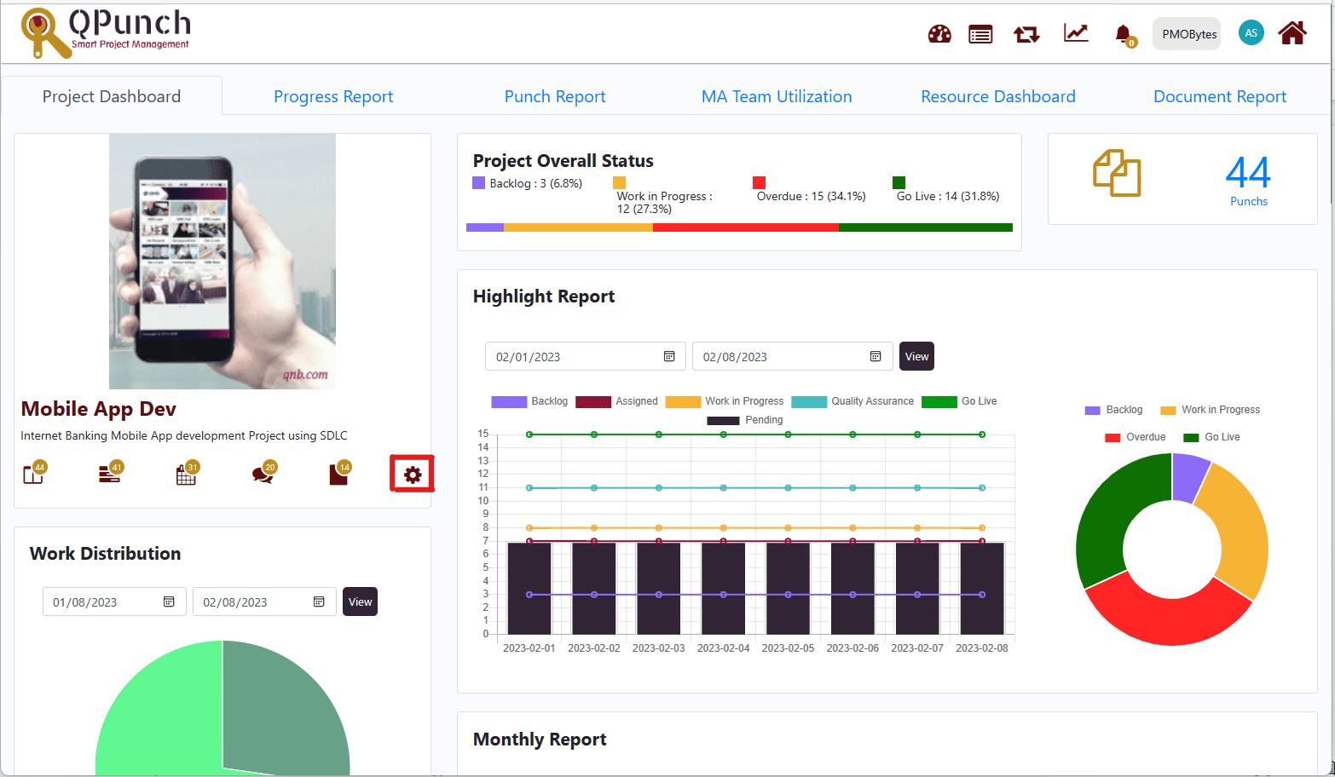Click View button in Highlight Report
1335x777 pixels.
916,356
